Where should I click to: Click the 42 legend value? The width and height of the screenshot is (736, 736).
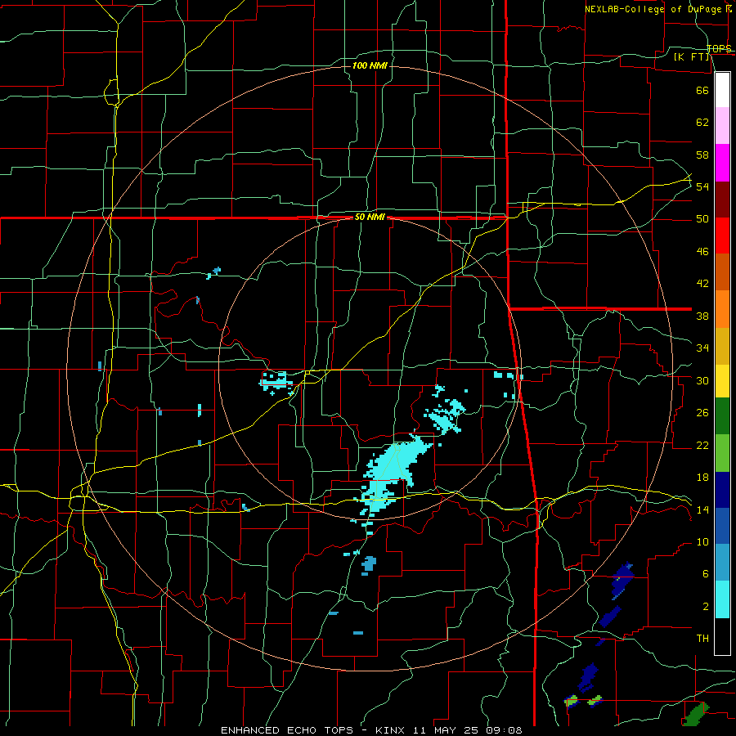702,284
